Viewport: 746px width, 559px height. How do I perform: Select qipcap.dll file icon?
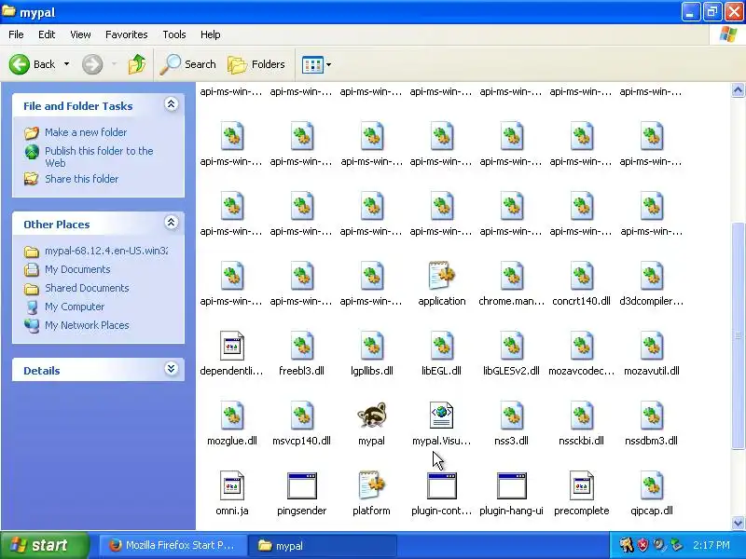(x=651, y=485)
